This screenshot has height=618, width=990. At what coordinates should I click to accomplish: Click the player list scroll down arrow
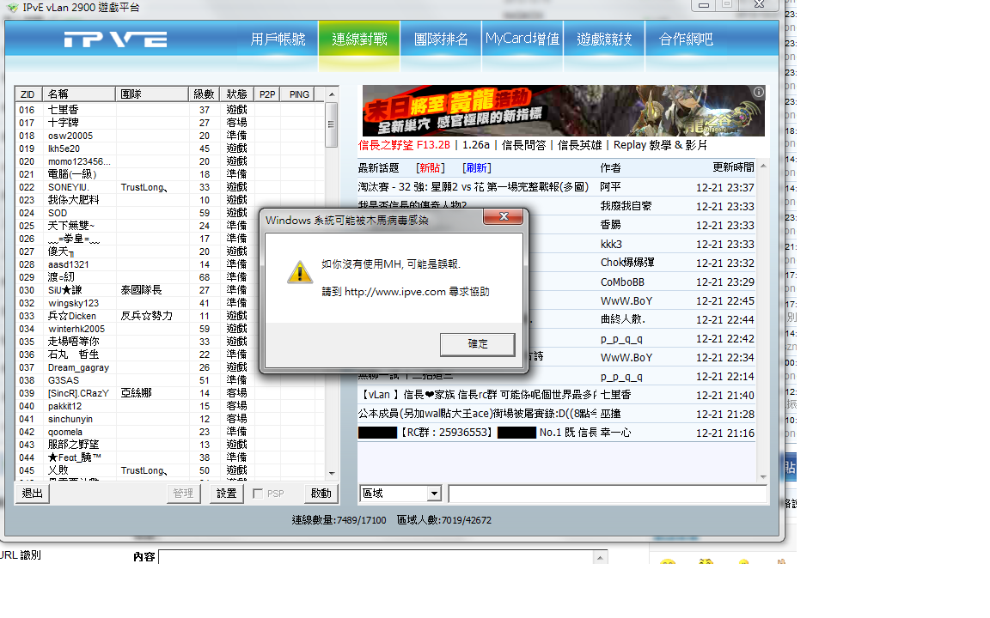tap(332, 473)
